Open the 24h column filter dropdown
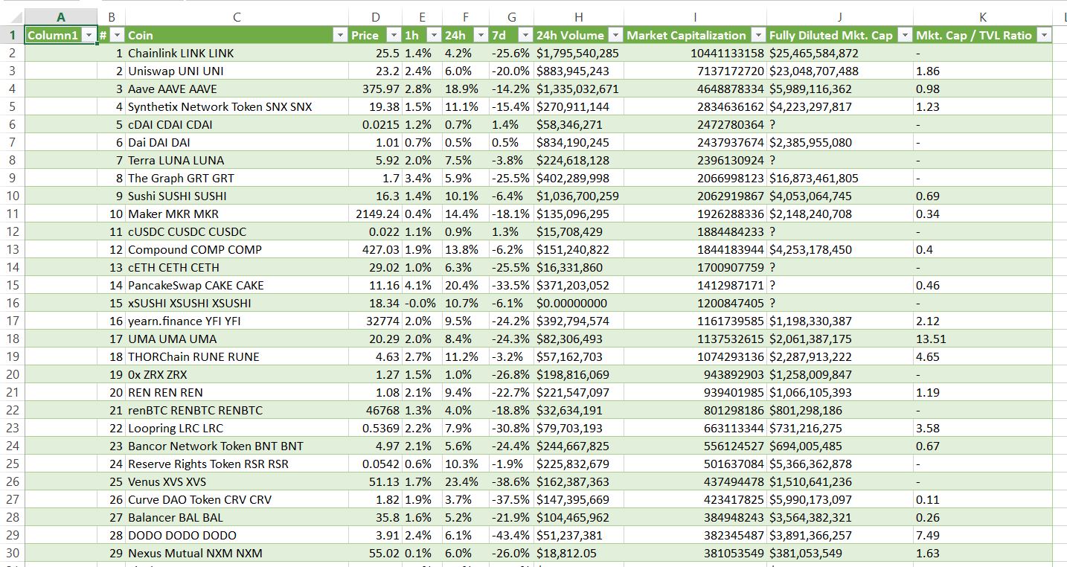Image resolution: width=1067 pixels, height=567 pixels. (480, 35)
